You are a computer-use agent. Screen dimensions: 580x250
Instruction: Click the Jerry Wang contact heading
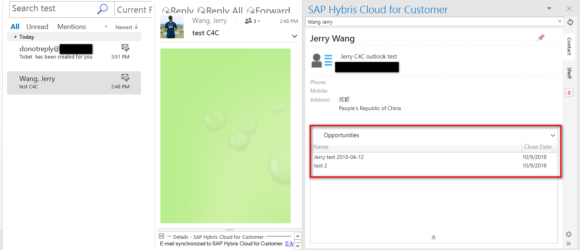332,39
